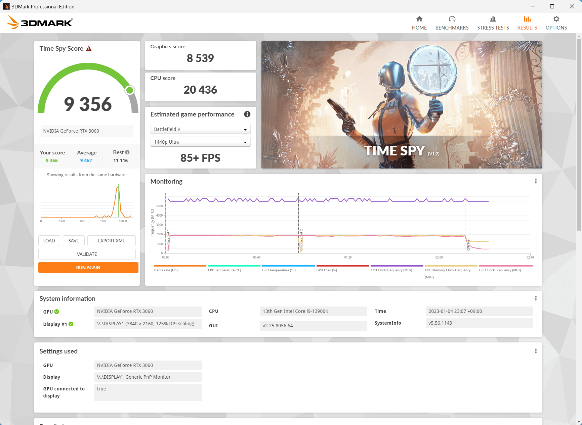Open the STRESS TESTS tab
Image resolution: width=582 pixels, height=425 pixels.
tap(493, 23)
